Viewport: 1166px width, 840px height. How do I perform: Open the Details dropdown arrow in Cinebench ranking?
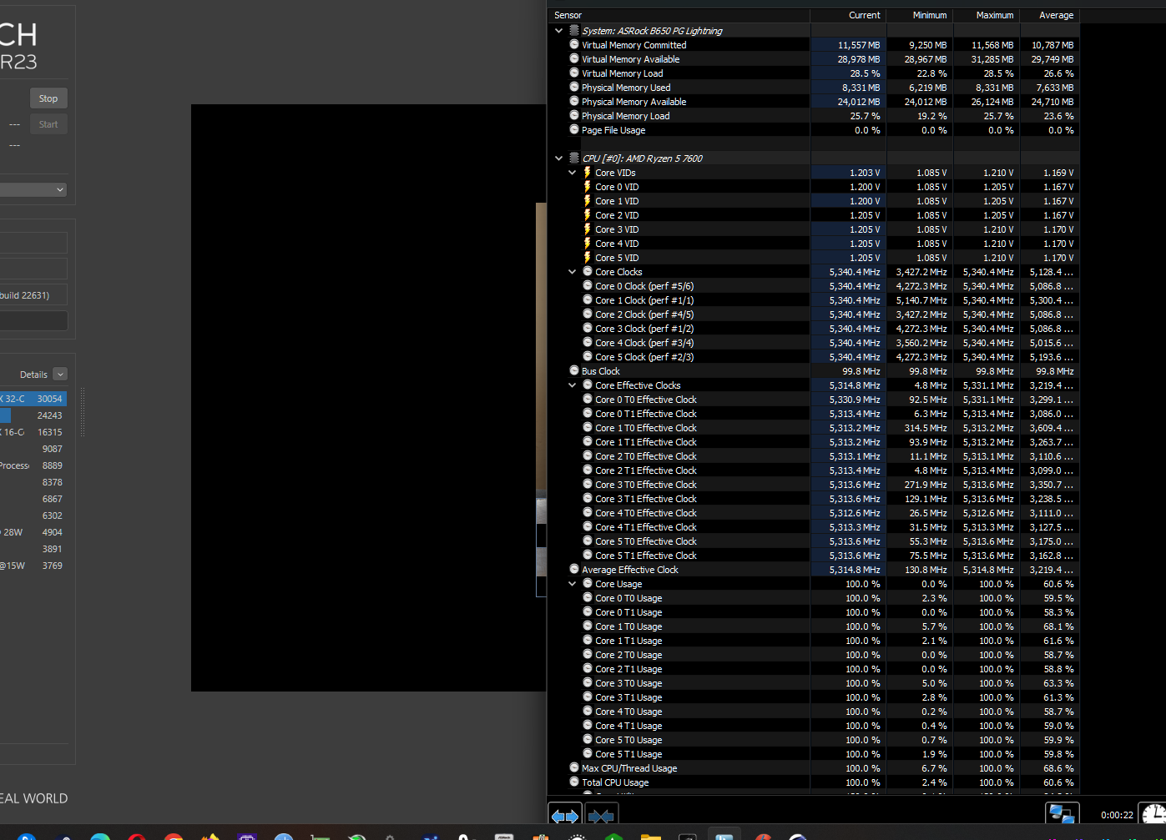[x=60, y=375]
